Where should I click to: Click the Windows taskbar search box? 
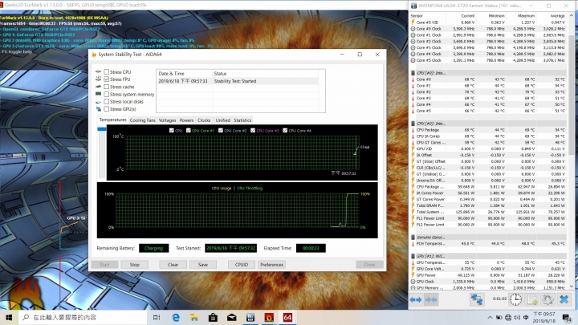pos(83,317)
